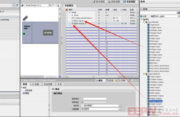Open the 过程映像 browse button
Viewport: 180px width, 117px height.
point(120,109)
